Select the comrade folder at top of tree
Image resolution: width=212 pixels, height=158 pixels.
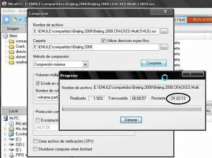pyautogui.click(x=21, y=41)
